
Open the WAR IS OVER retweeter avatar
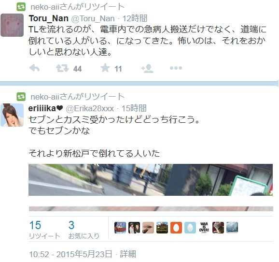(204, 228)
